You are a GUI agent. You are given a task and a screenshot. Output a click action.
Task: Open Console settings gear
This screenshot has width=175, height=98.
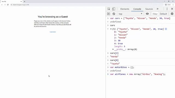pos(172,14)
